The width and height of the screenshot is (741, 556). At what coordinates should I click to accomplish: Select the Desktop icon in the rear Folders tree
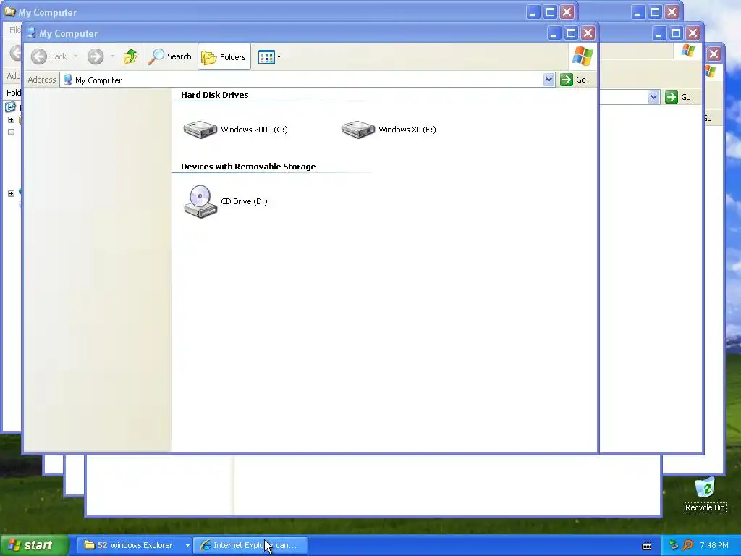tap(10, 107)
